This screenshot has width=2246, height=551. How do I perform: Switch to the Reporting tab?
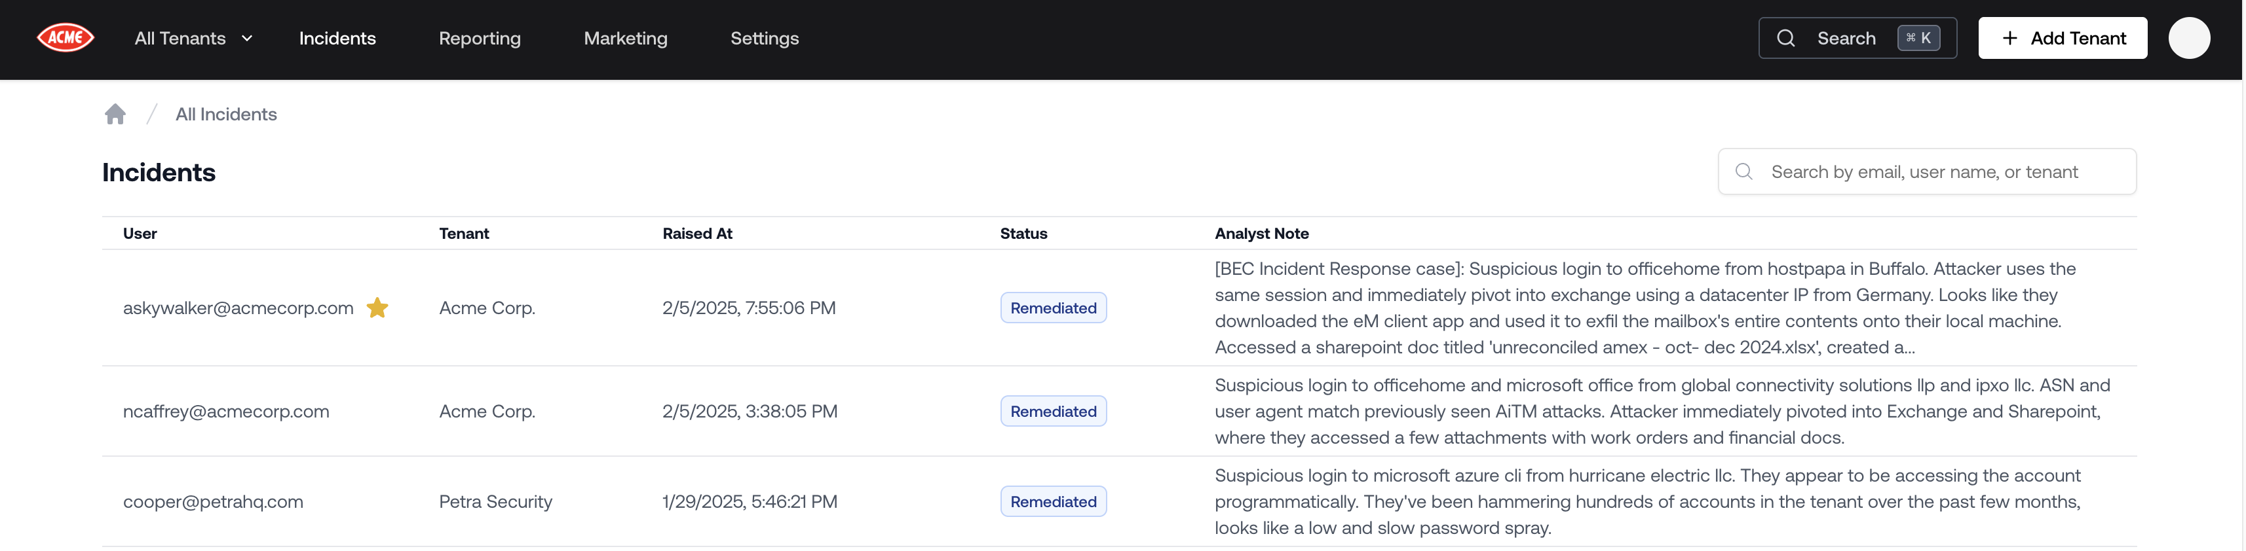(x=480, y=39)
